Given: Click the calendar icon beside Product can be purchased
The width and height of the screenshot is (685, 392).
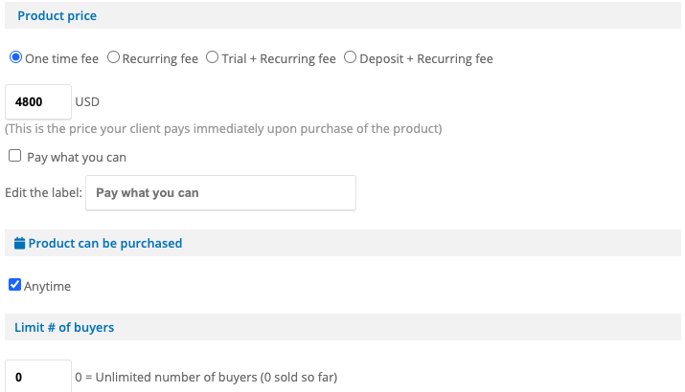Looking at the screenshot, I should pyautogui.click(x=20, y=244).
